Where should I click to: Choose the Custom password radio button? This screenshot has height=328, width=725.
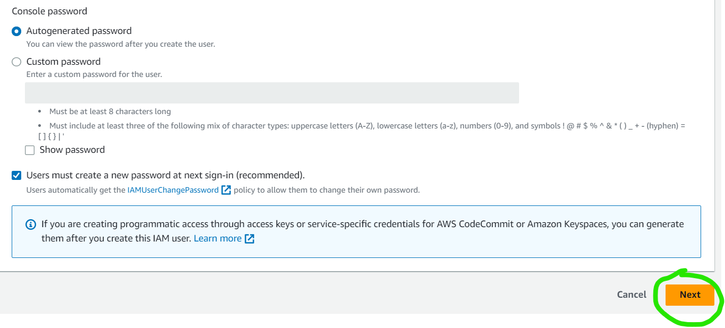(16, 62)
